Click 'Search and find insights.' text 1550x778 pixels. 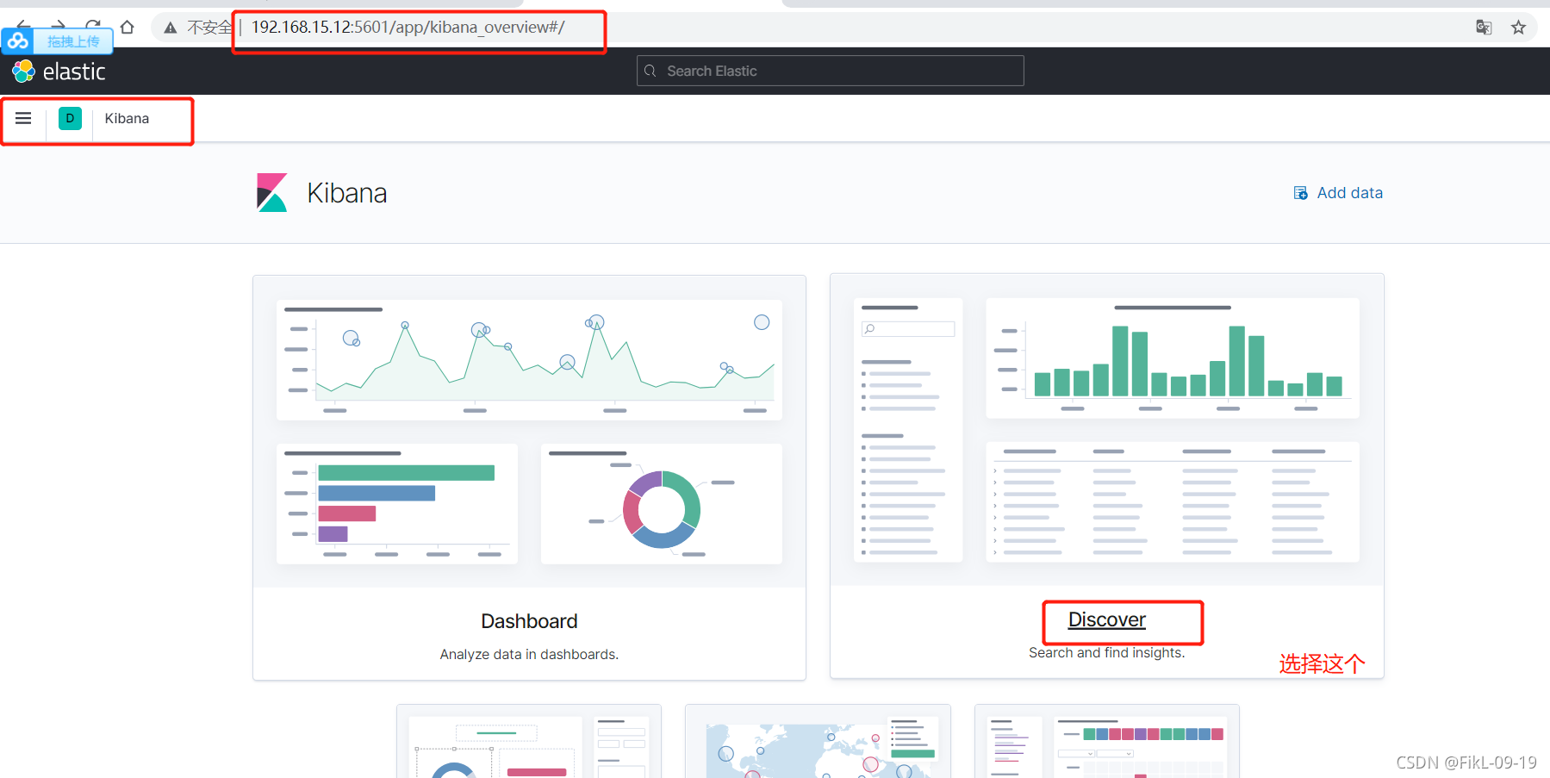pos(1106,652)
